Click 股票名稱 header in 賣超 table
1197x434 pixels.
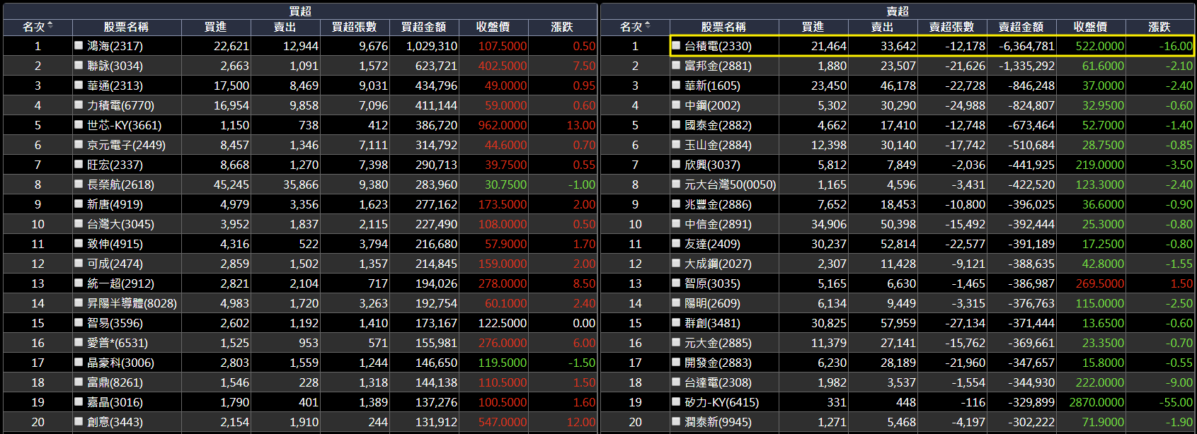click(x=723, y=27)
